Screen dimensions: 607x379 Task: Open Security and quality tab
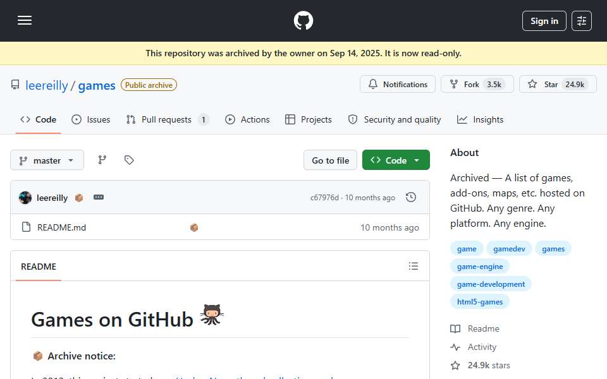click(395, 119)
